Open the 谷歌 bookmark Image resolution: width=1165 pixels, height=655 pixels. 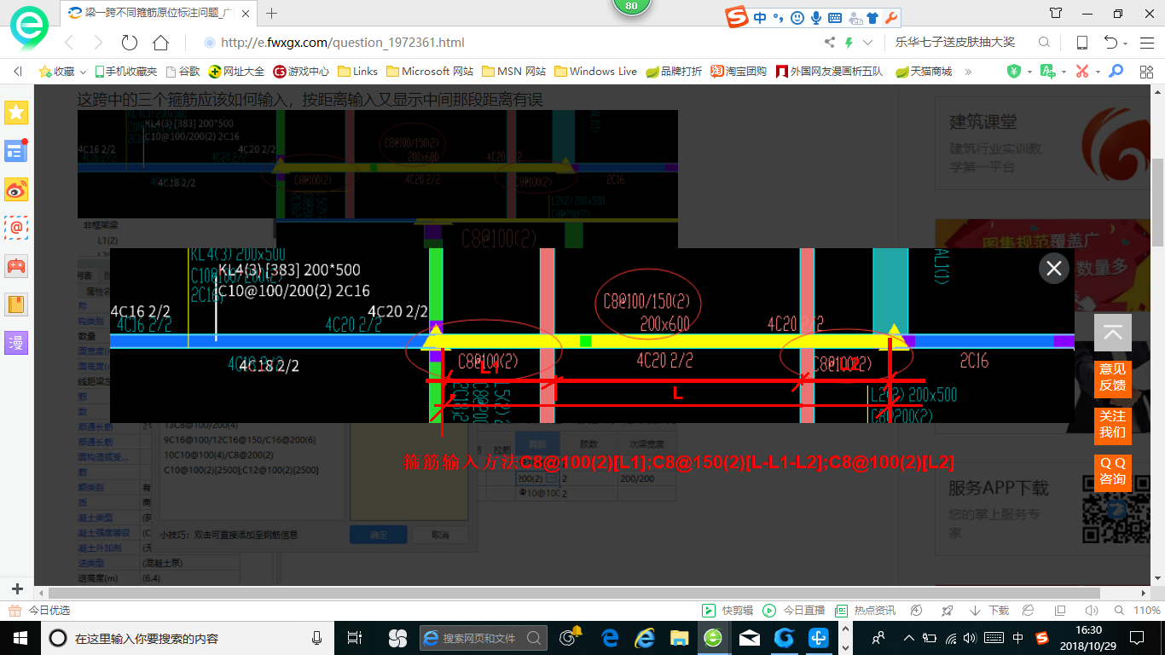pyautogui.click(x=183, y=72)
